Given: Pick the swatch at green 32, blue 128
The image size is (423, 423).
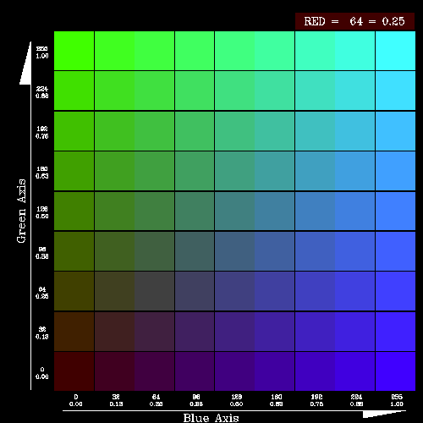Looking at the screenshot, I should (234, 332).
